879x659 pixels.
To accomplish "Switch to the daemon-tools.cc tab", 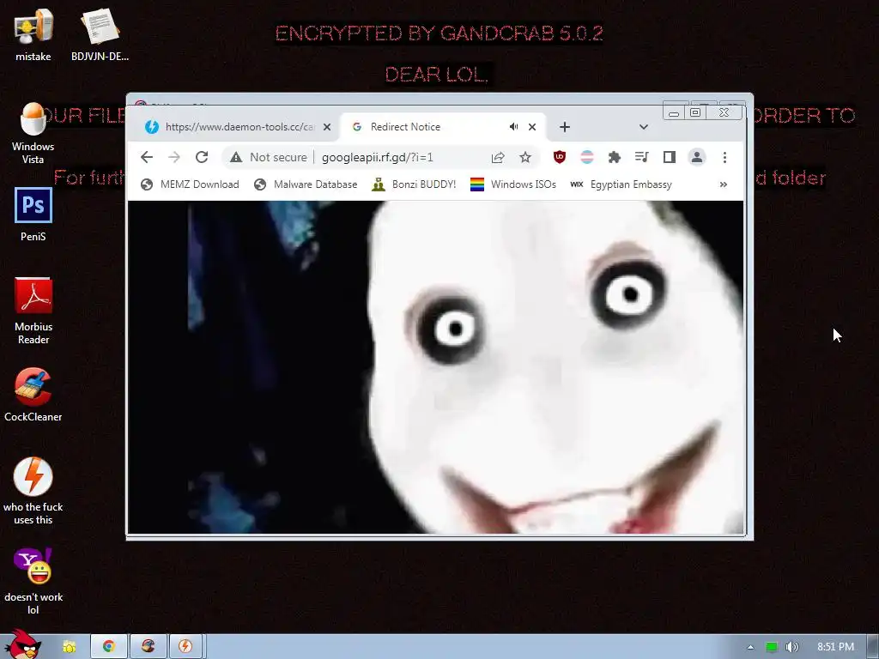I will point(238,127).
